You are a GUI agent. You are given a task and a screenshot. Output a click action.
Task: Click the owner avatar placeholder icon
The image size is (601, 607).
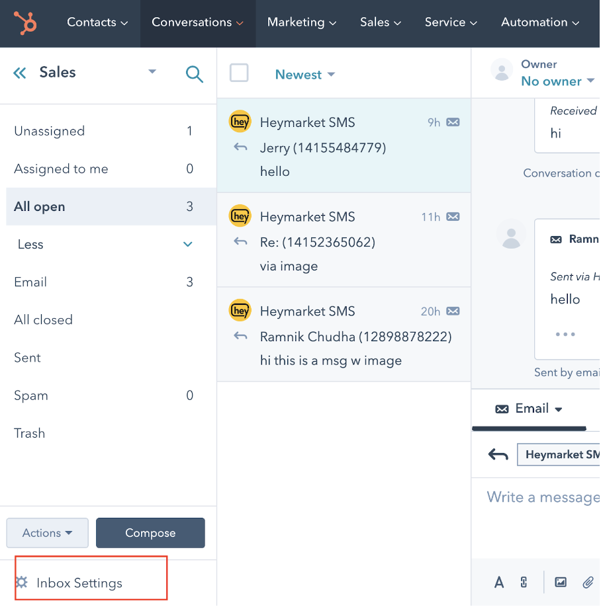502,70
